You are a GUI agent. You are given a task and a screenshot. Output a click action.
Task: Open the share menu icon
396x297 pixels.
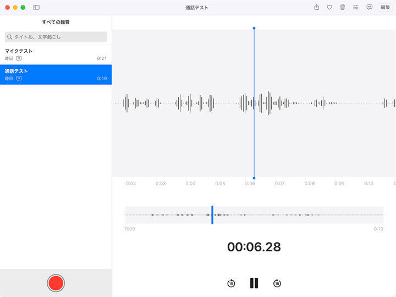[x=316, y=7]
